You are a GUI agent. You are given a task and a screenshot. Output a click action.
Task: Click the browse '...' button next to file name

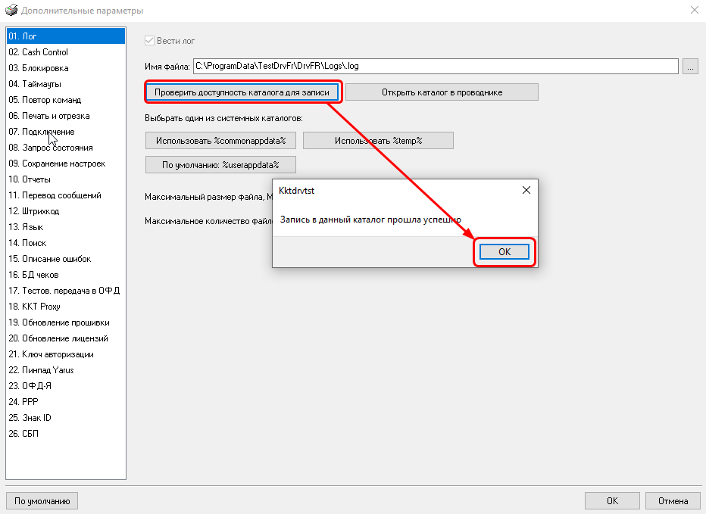(x=689, y=66)
